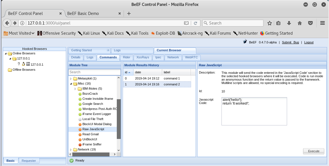
Task: Open the Ipec tab
Action: 158,57
